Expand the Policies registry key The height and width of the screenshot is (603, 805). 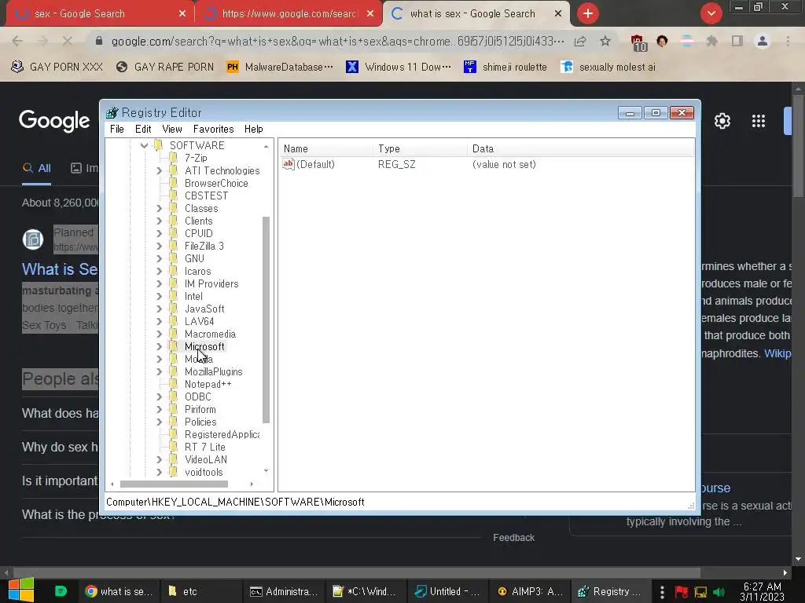click(x=159, y=422)
